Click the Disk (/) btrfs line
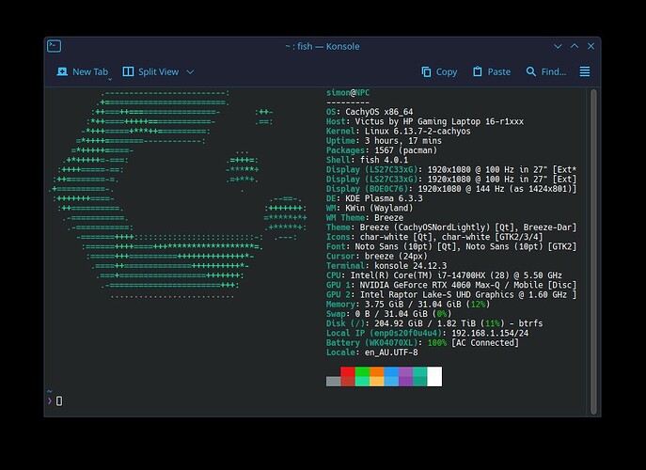 pos(434,323)
